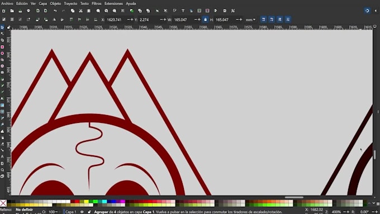Select the Mesh gradient tool
The height and width of the screenshot is (214, 380).
point(2,112)
